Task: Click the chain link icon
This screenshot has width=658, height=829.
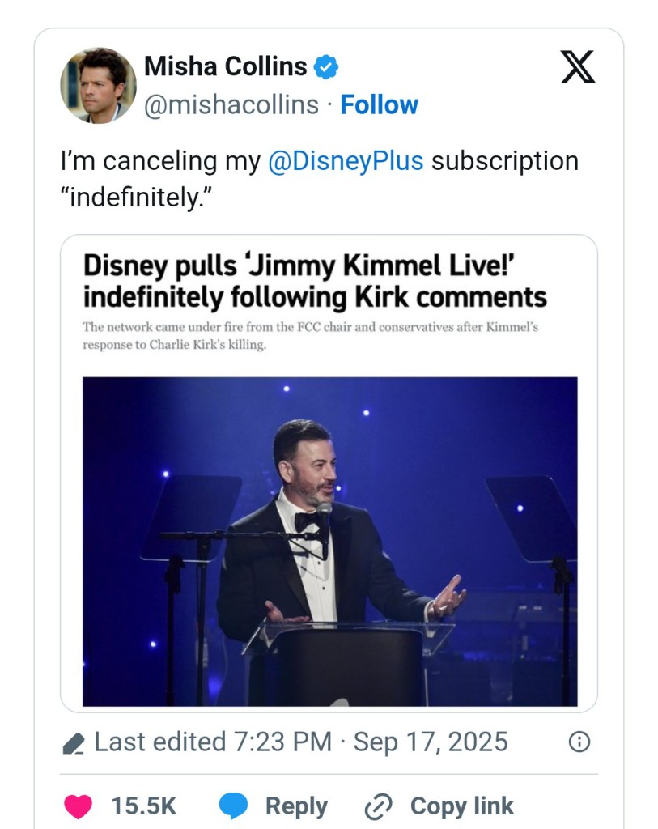Action: click(x=378, y=806)
